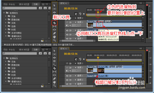This screenshot has width=154, height=93.
Task: Click the 00:00:13:14 timecode in the upper timeline
Action: [x=71, y=8]
